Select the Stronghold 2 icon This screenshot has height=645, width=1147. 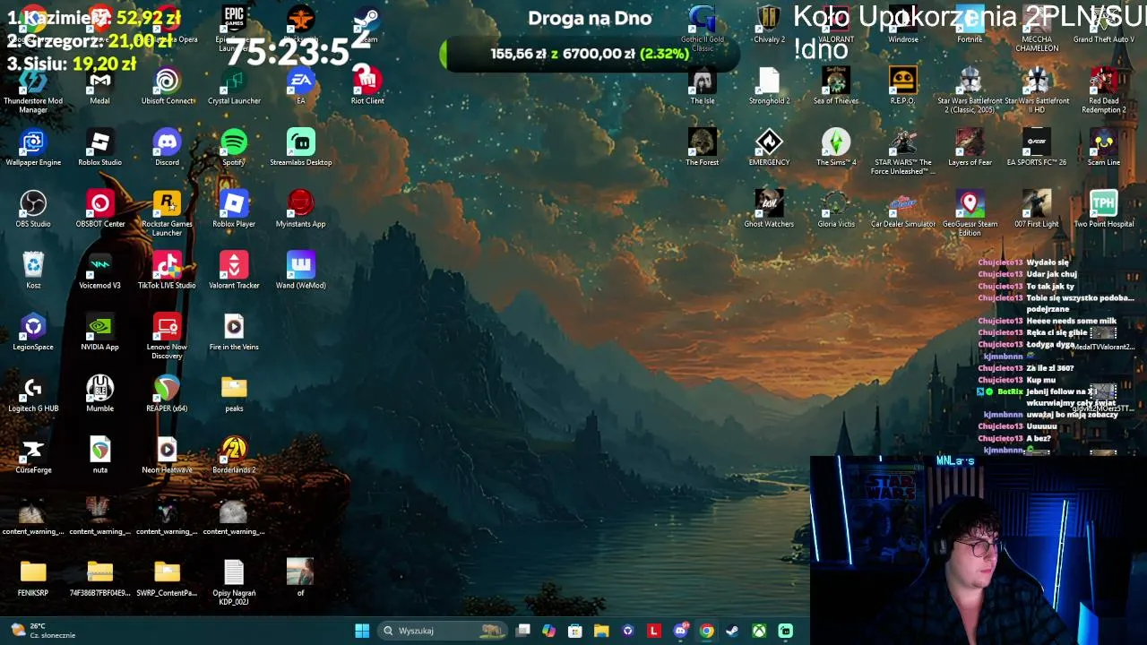tap(769, 87)
